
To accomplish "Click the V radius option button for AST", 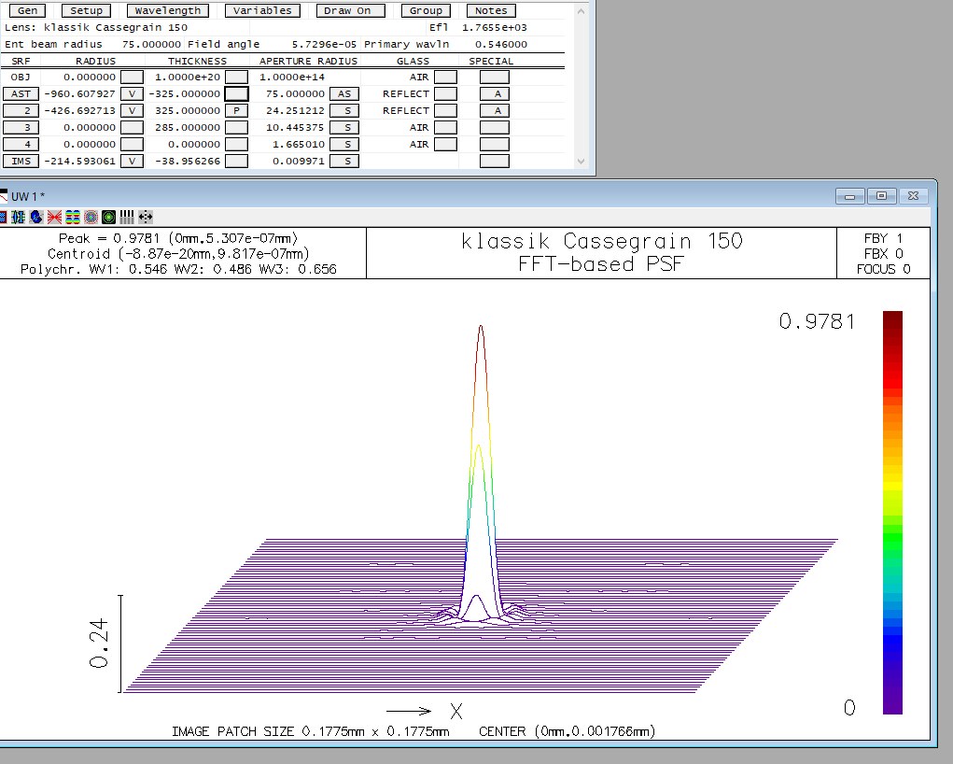I will 132,93.
